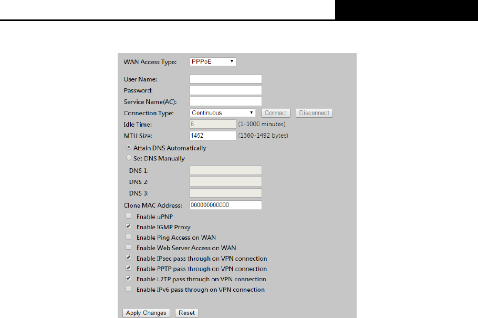This screenshot has height=318, width=478.
Task: Click the MTU Size field
Action: tap(213, 136)
